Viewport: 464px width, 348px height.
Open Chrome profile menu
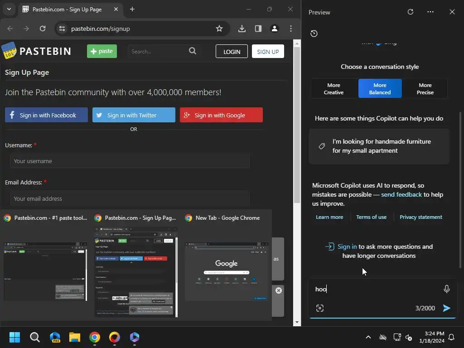coord(275,29)
